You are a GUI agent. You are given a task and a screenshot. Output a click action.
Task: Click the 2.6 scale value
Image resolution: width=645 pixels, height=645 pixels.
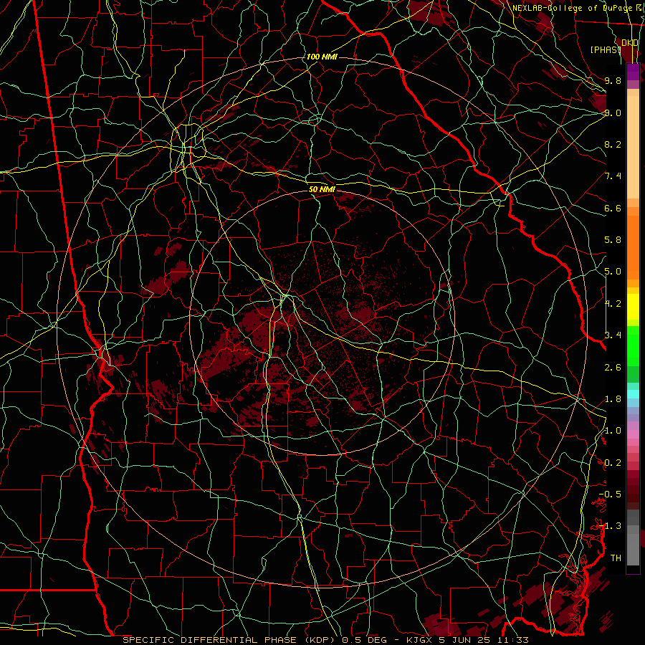[613, 368]
